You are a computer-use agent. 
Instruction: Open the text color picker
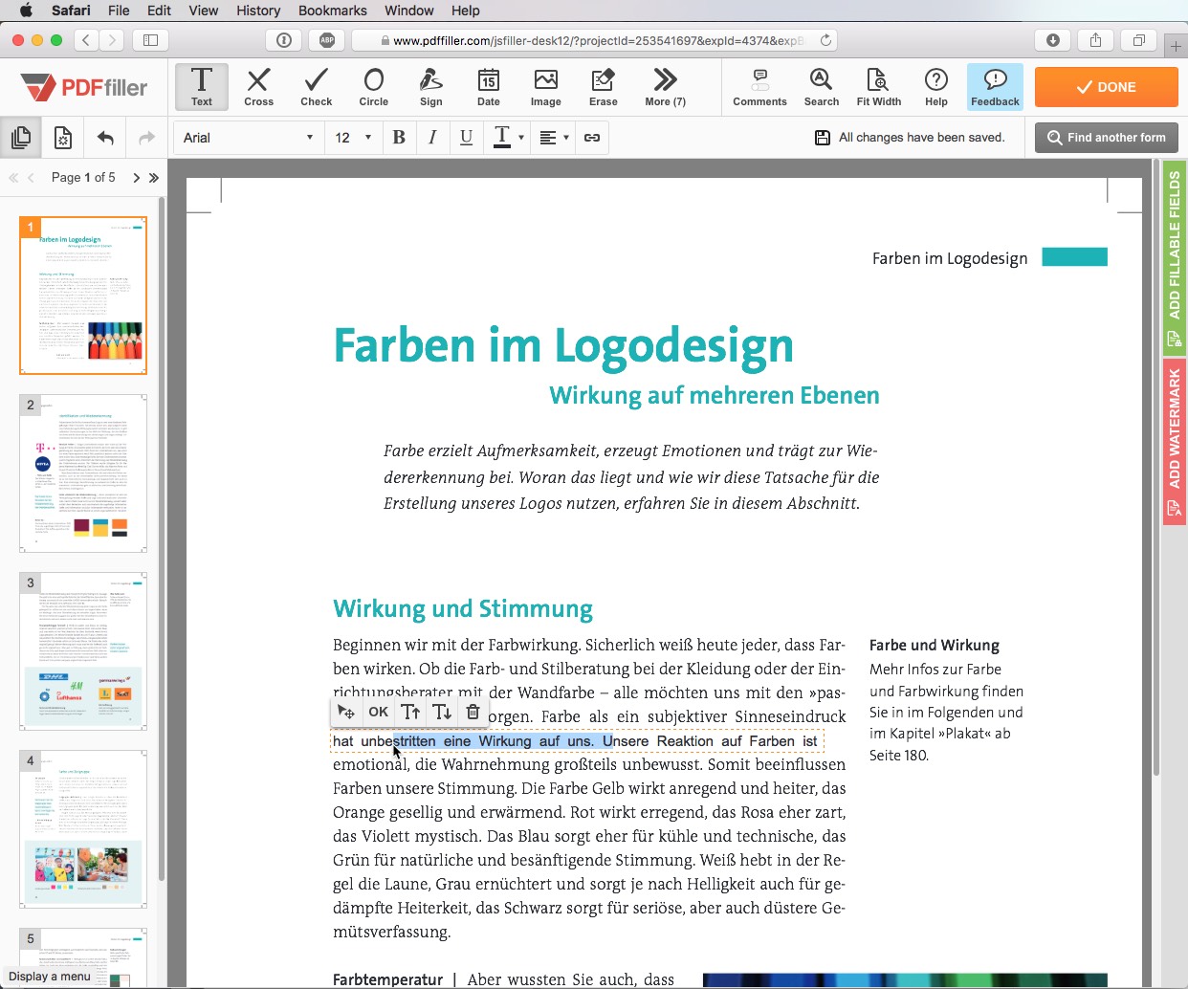point(508,138)
